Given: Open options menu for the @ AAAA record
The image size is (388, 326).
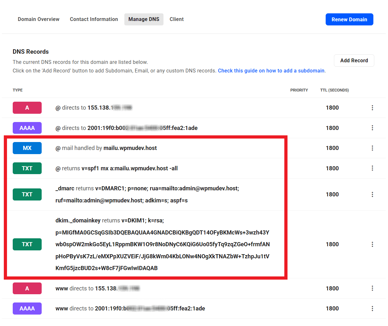Looking at the screenshot, I should 372,128.
